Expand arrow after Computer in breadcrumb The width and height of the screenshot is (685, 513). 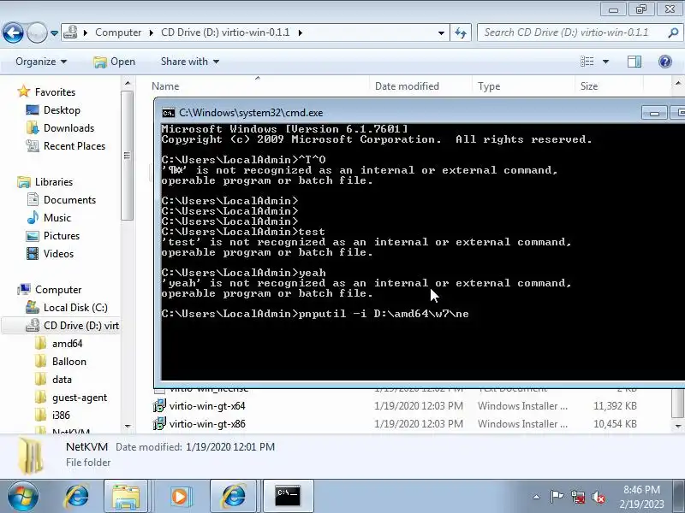click(152, 32)
